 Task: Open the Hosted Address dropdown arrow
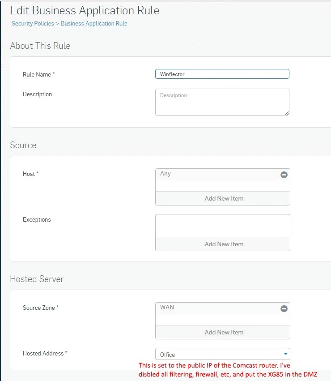[286, 354]
